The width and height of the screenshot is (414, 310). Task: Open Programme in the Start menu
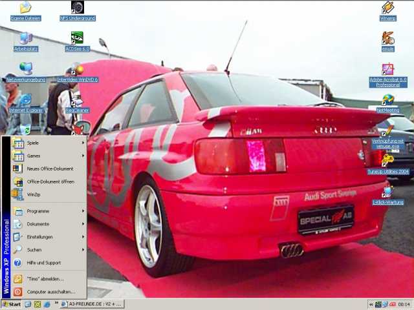49,211
